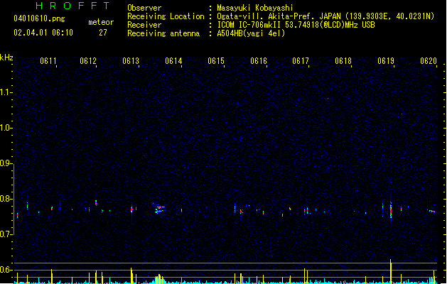Image resolution: width=447 pixels, height=284 pixels.
Task: Click the kHz axis unit label
Action: coord(6,58)
